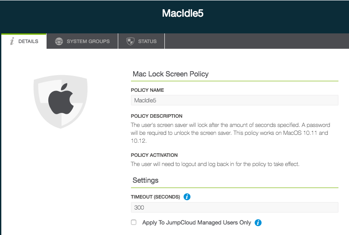Show info for Timeout (Seconds) setting
The width and height of the screenshot is (349, 235).
187,197
